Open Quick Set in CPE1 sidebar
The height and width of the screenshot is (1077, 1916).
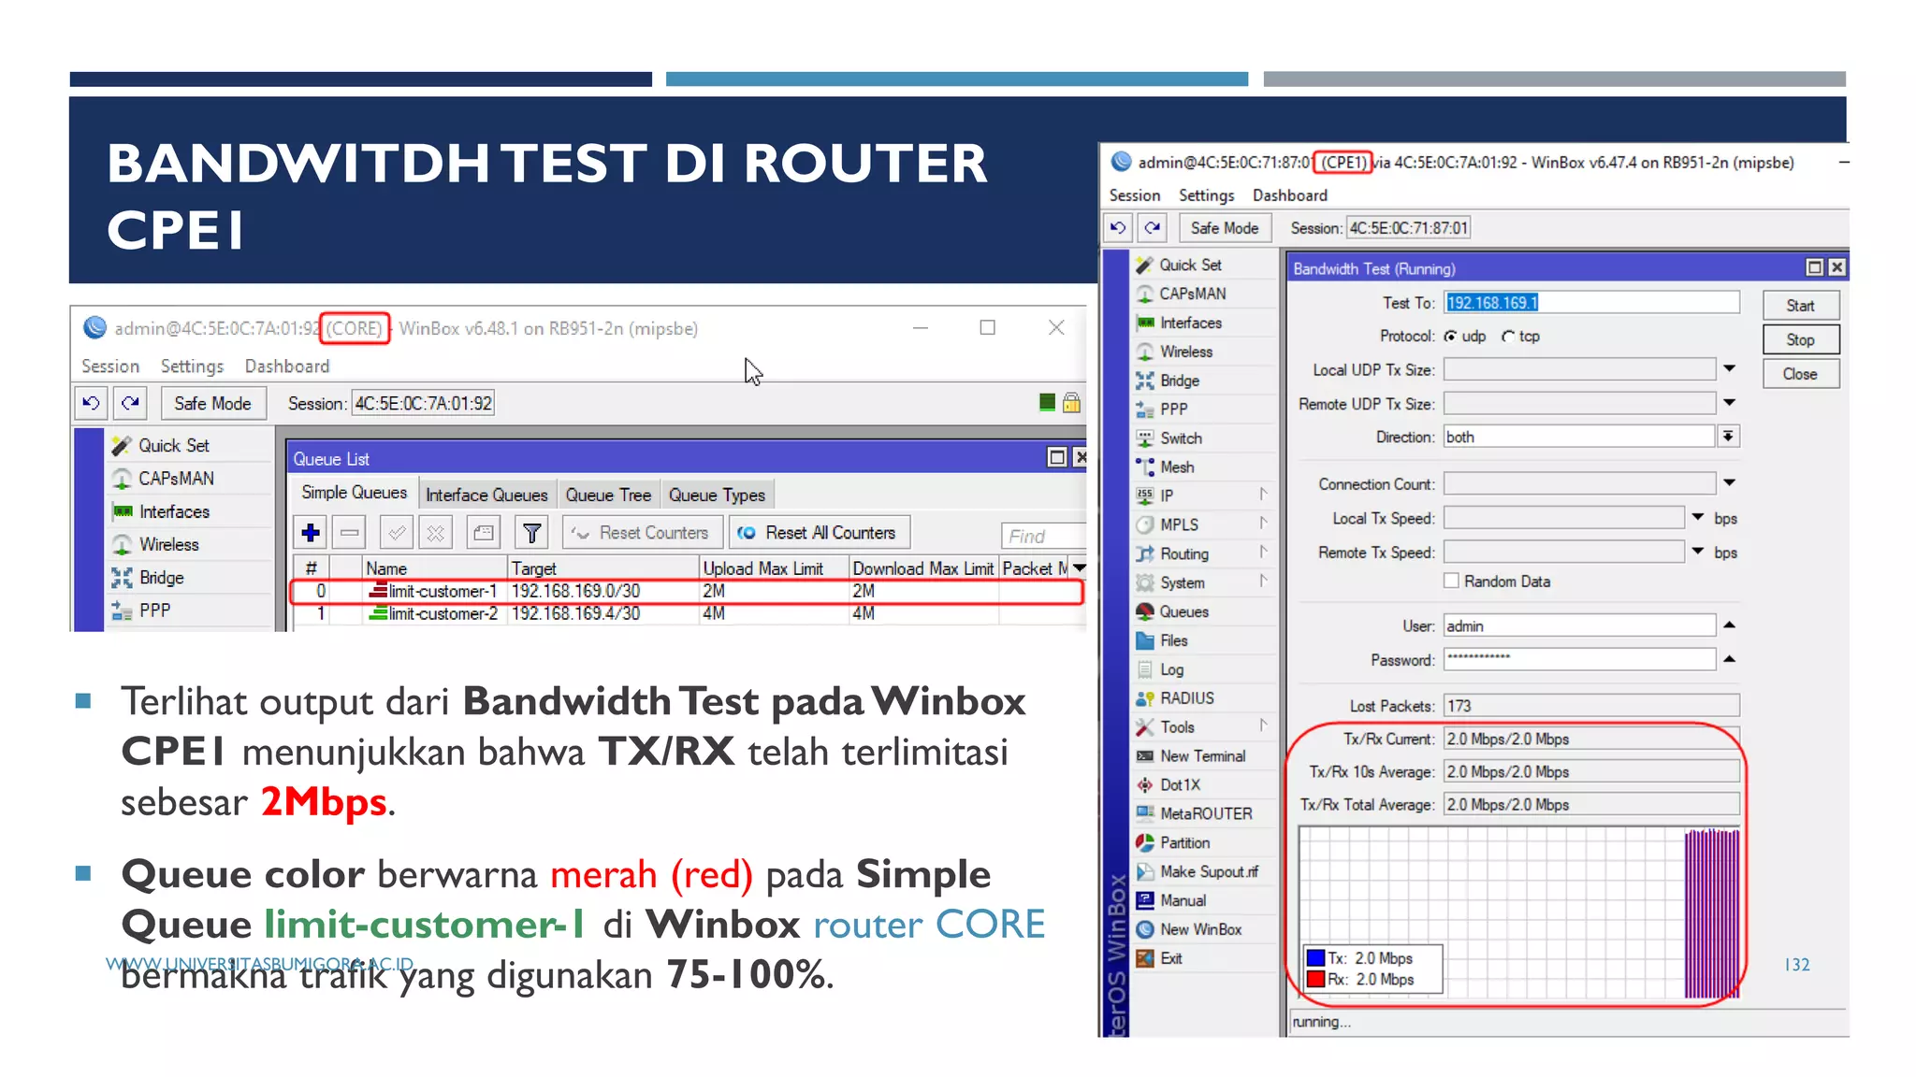(x=1190, y=266)
